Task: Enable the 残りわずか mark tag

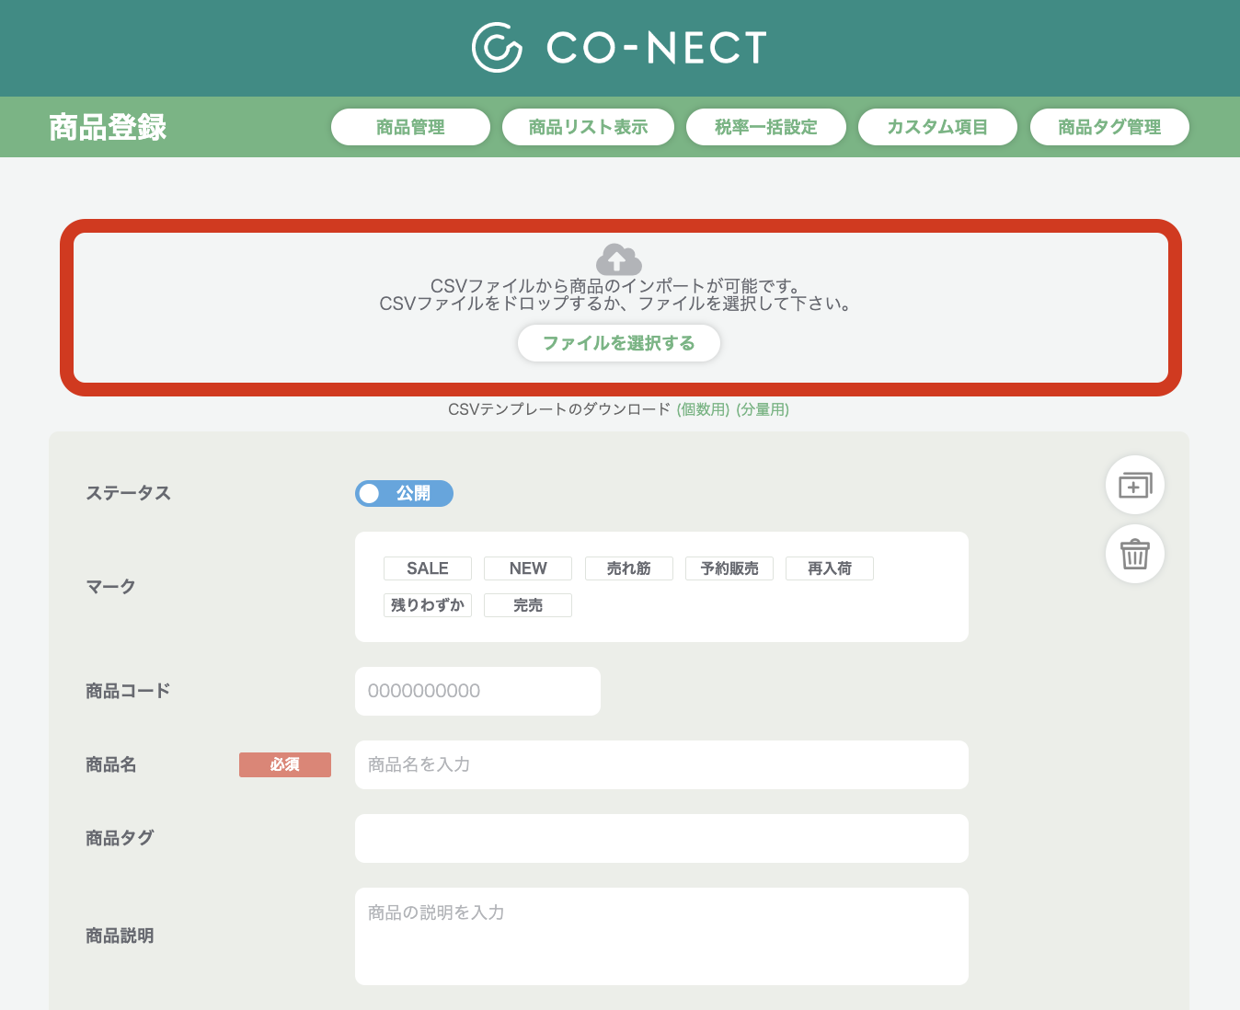Action: point(428,605)
